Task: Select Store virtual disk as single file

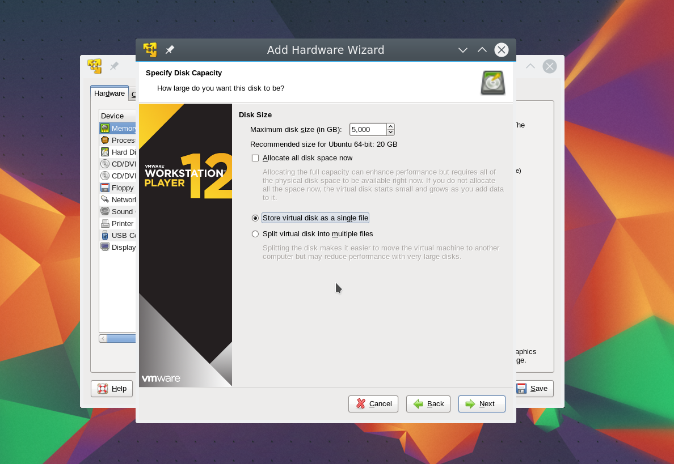Action: pos(255,218)
